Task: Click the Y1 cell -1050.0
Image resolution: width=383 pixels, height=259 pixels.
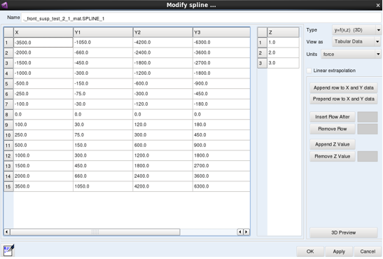Action: (x=103, y=43)
